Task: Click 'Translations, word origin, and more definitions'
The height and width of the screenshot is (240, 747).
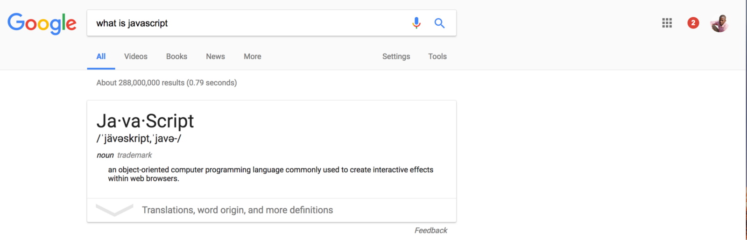Action: pos(237,210)
